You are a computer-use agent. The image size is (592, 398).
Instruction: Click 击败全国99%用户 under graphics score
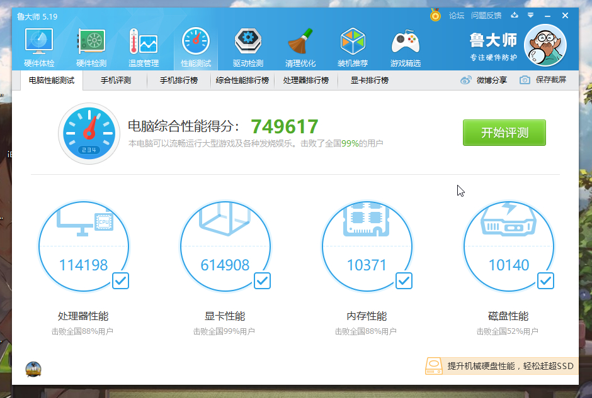click(224, 331)
